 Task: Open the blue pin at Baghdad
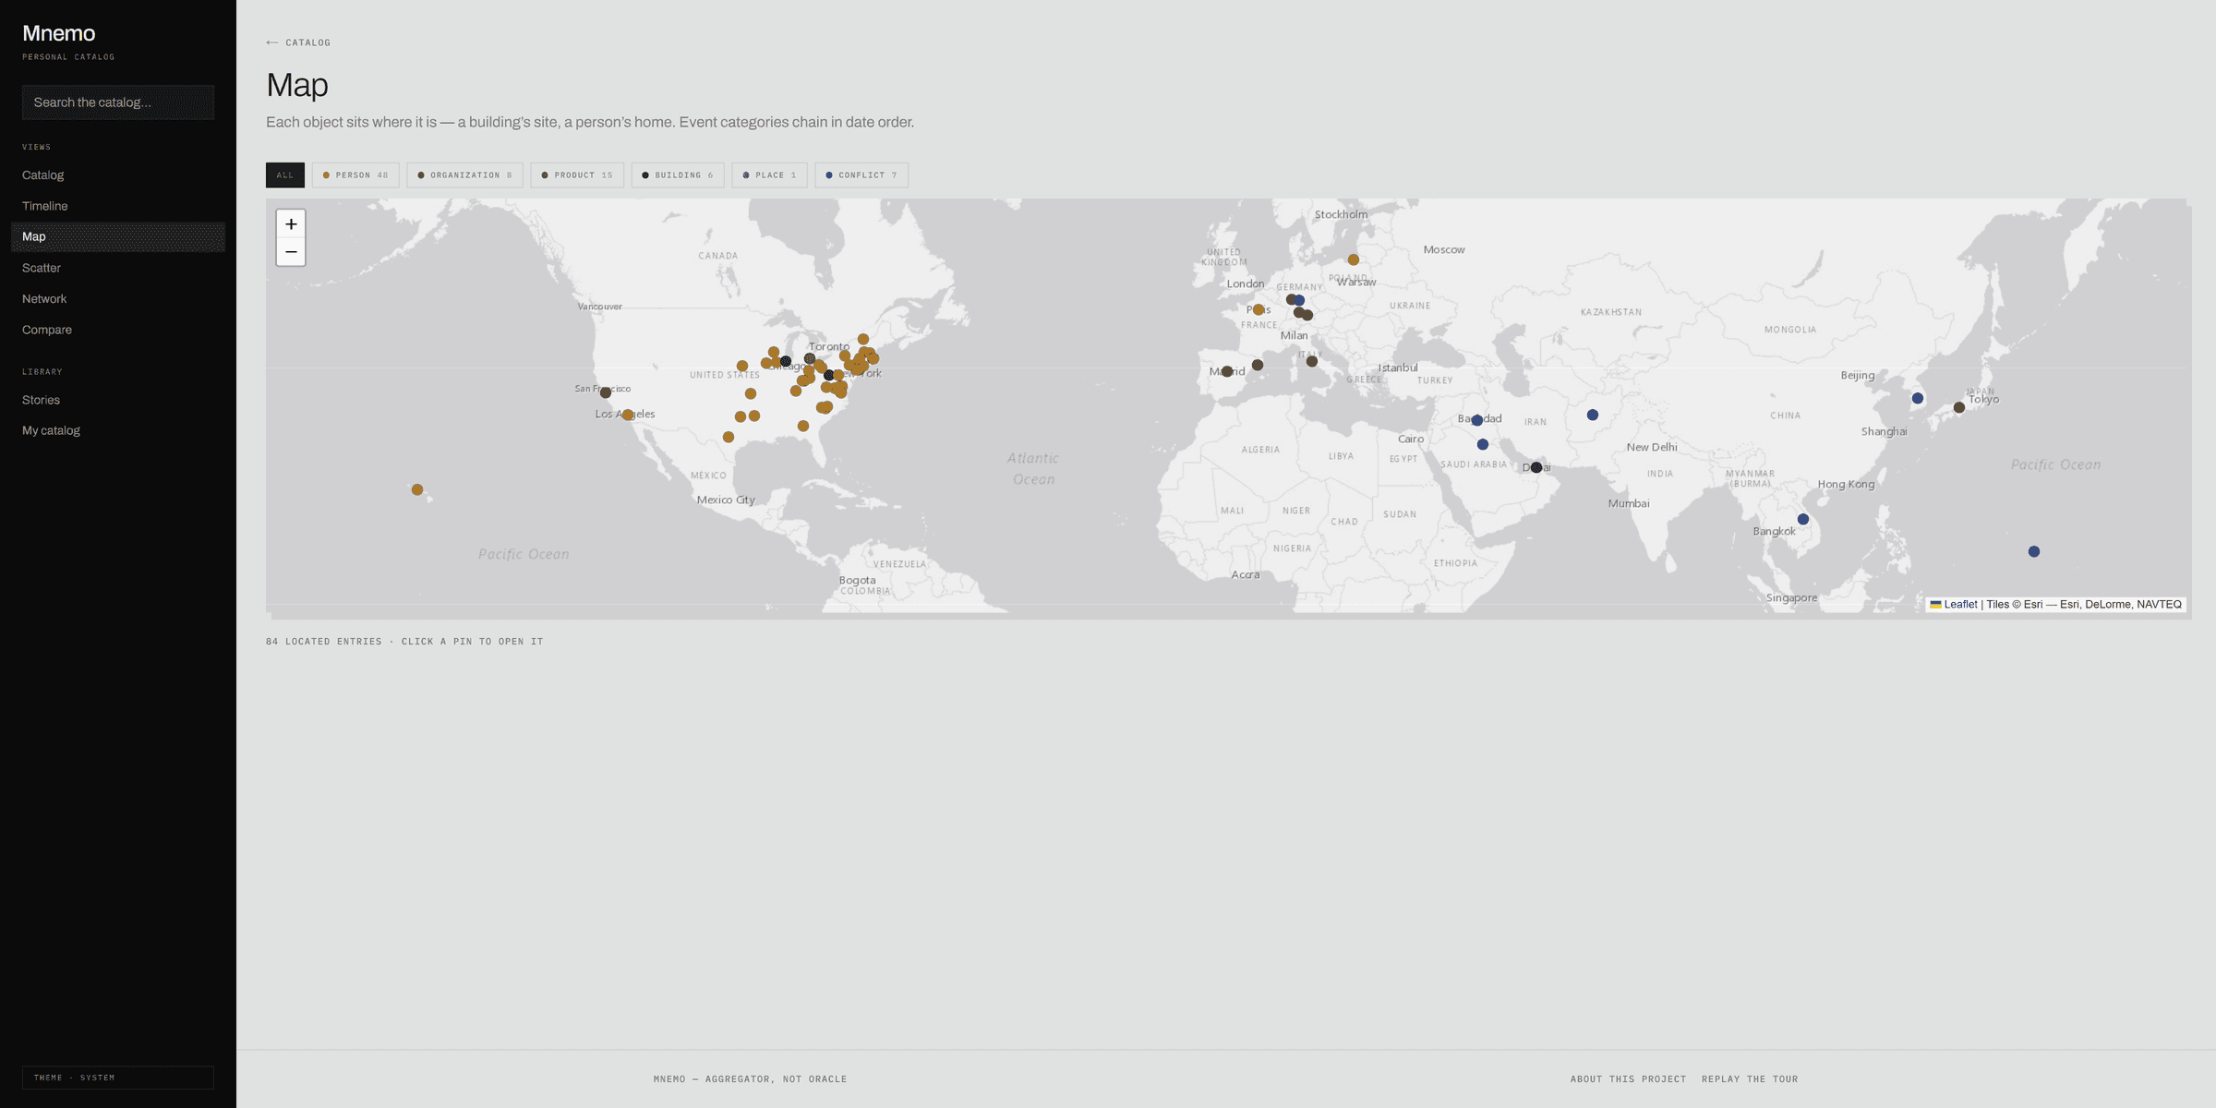[x=1477, y=421]
